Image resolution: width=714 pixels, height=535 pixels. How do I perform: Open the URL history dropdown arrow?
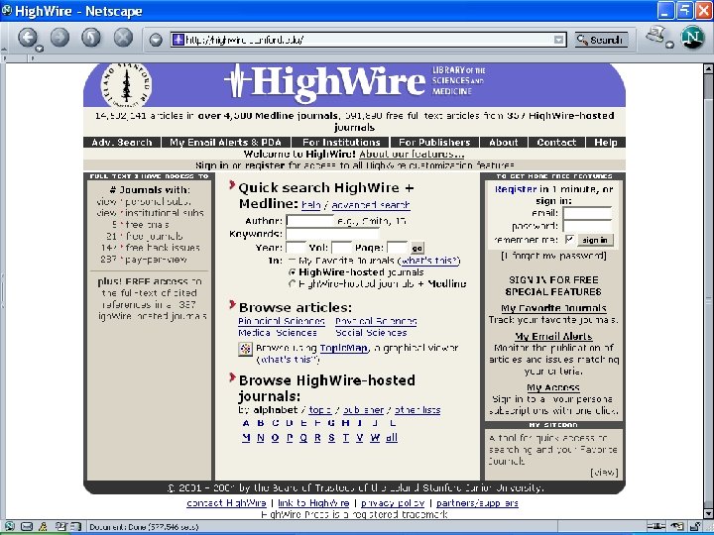point(558,40)
